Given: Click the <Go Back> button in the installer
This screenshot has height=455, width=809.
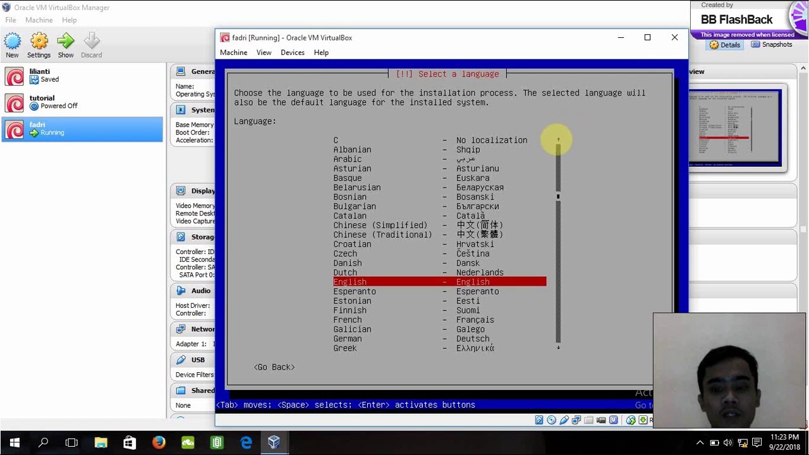Looking at the screenshot, I should click(274, 367).
